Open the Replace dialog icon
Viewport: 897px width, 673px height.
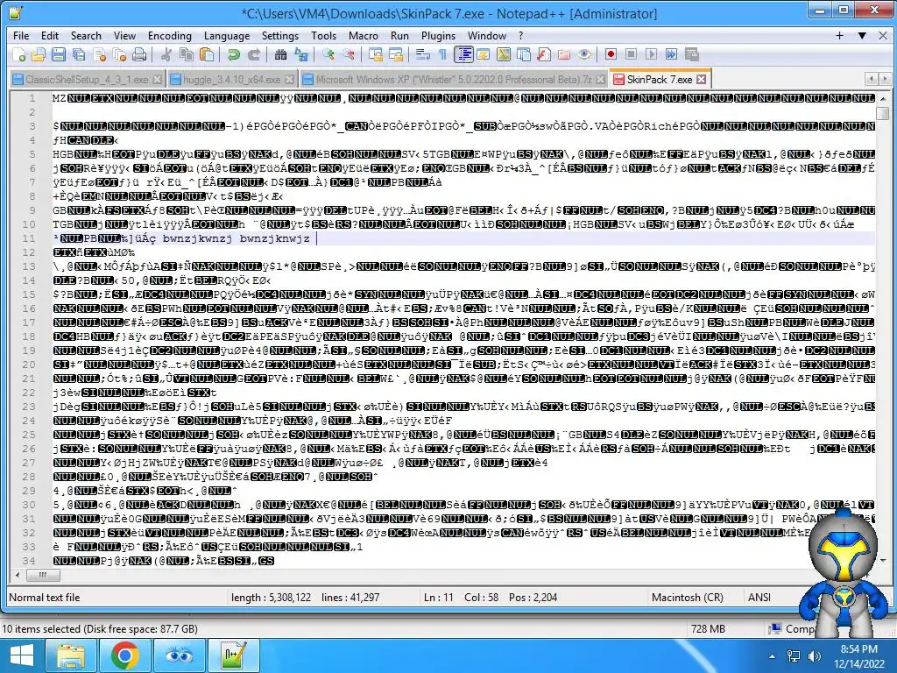(301, 54)
